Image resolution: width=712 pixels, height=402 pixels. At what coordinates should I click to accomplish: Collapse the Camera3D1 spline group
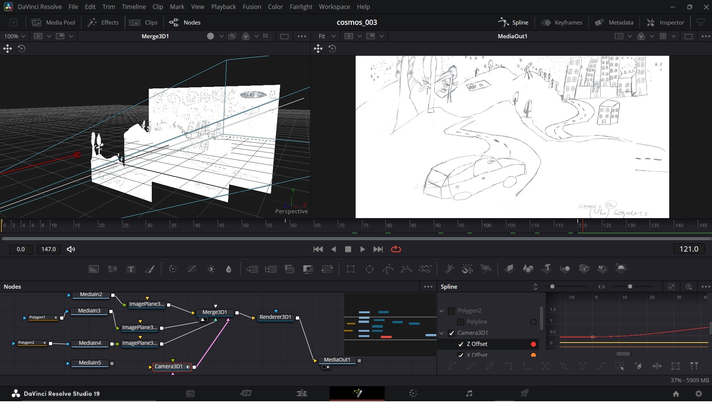pos(442,333)
